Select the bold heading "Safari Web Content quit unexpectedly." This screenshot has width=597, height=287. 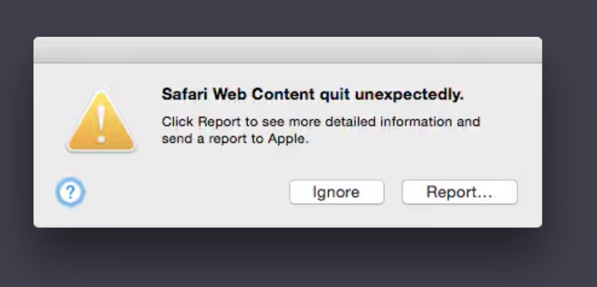pyautogui.click(x=313, y=94)
